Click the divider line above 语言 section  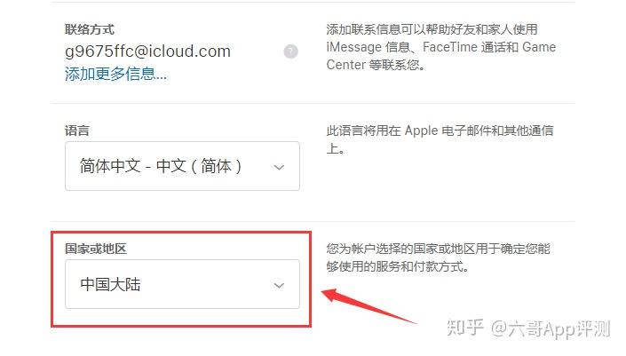[313, 103]
